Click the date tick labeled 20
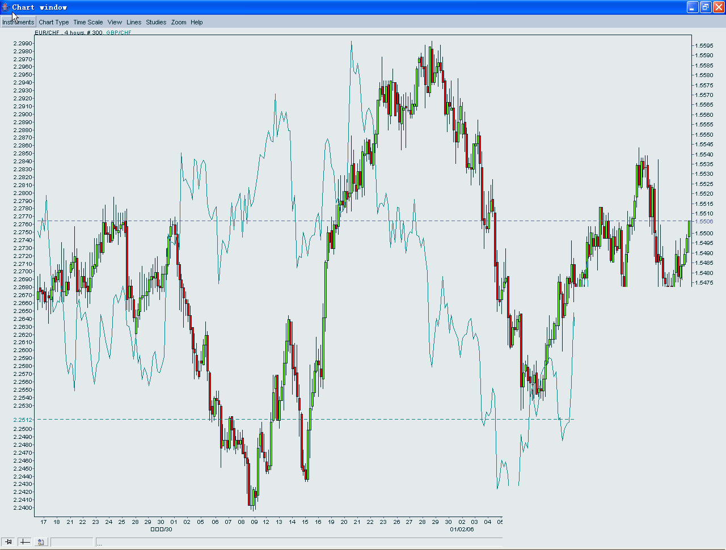The height and width of the screenshot is (550, 726). point(344,522)
